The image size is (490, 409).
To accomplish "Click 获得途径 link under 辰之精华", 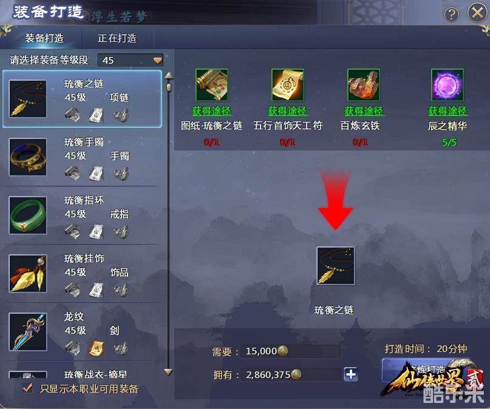I will coord(448,111).
